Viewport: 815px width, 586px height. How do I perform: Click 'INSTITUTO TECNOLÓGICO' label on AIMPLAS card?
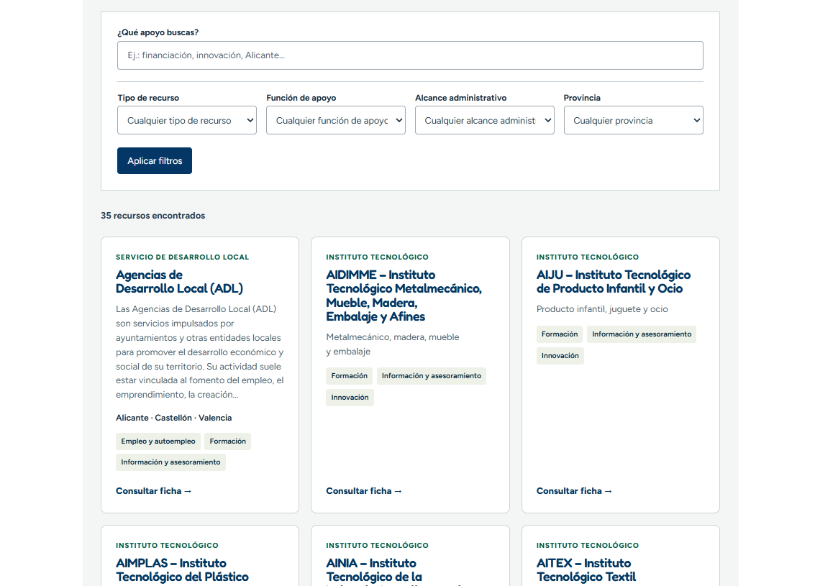coord(167,546)
